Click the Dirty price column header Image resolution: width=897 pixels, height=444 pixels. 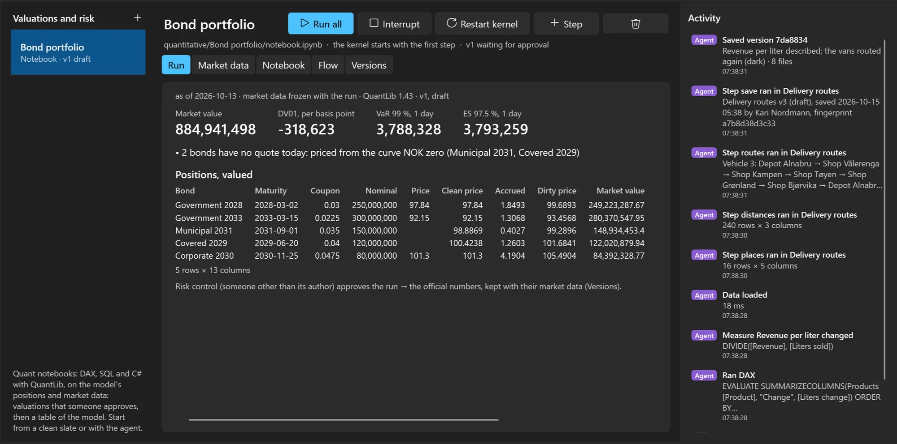[557, 191]
